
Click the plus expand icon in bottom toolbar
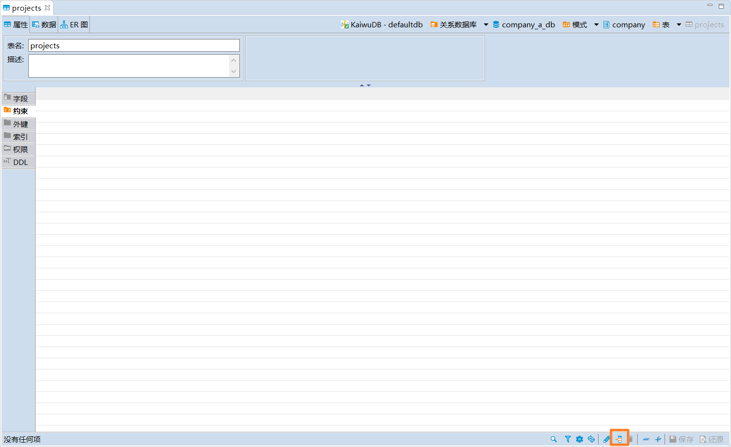coord(658,439)
